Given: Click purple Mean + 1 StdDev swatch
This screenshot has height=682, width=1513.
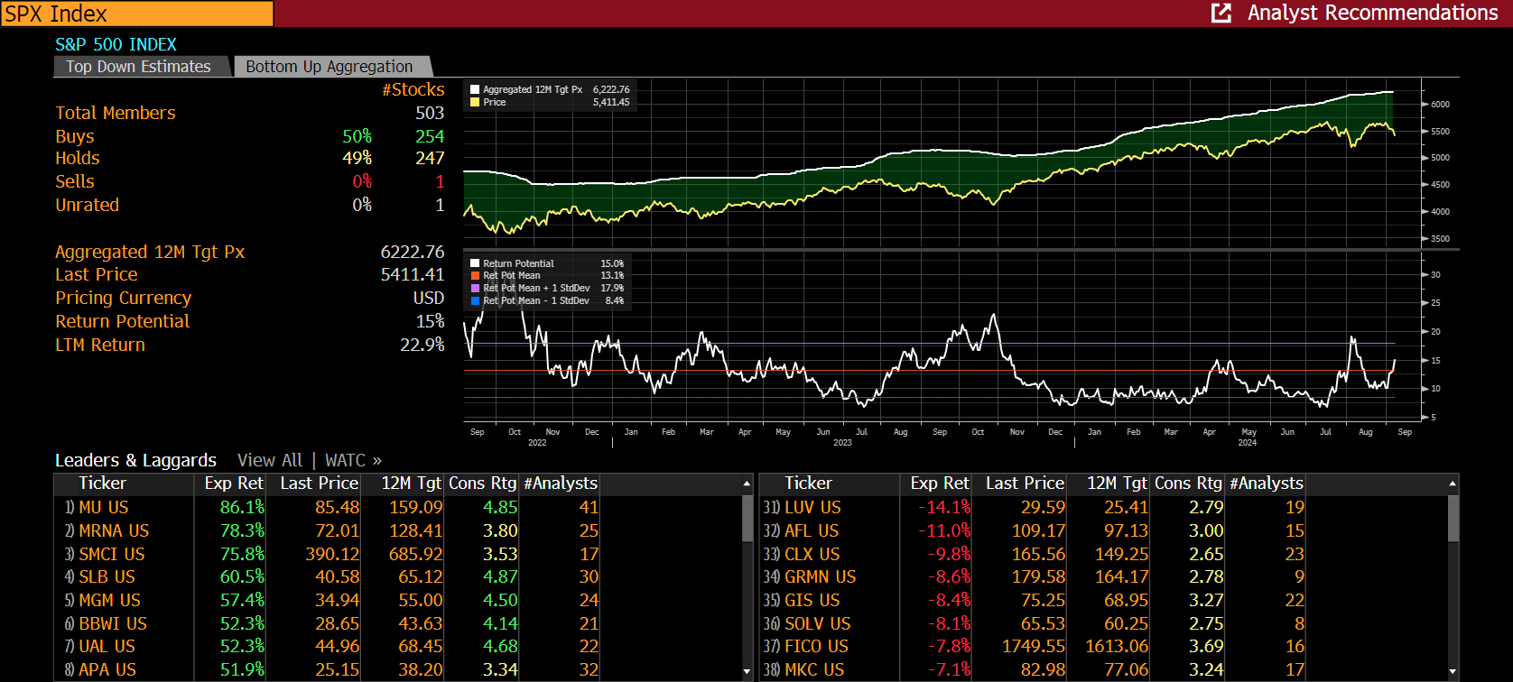Looking at the screenshot, I should tap(475, 288).
